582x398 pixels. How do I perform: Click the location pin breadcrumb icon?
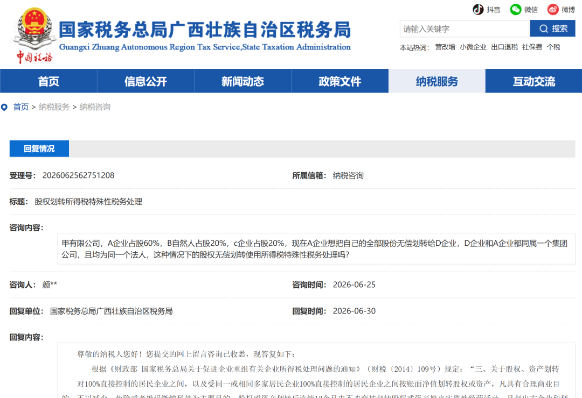pyautogui.click(x=4, y=108)
